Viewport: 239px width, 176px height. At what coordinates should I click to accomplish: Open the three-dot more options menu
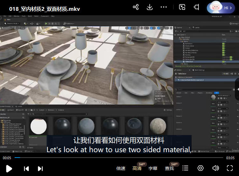164,7
